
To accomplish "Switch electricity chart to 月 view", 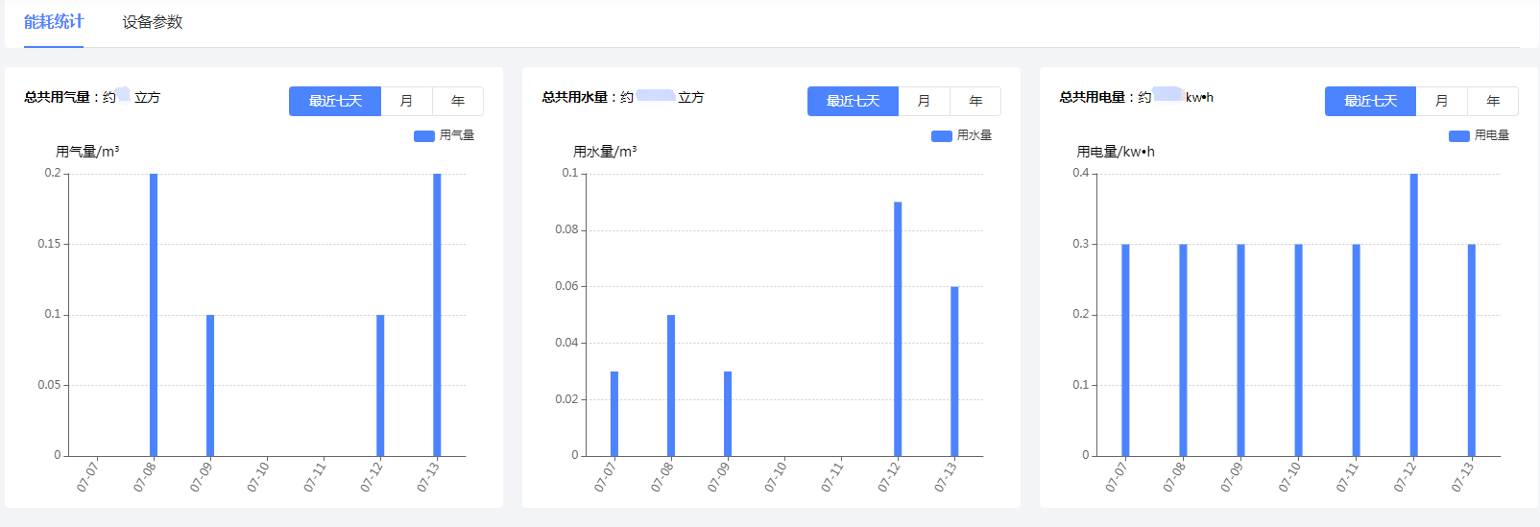I will pos(1441,101).
